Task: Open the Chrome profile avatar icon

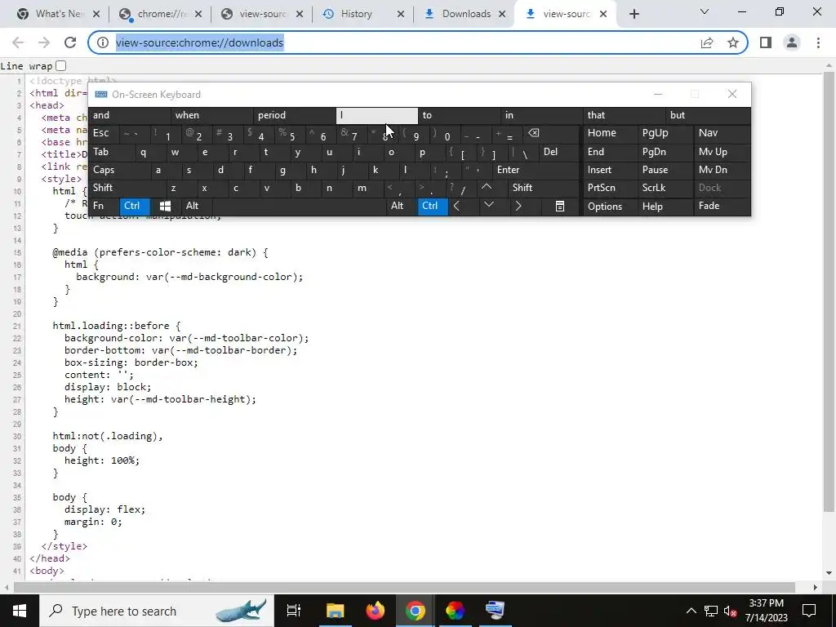Action: [x=792, y=42]
